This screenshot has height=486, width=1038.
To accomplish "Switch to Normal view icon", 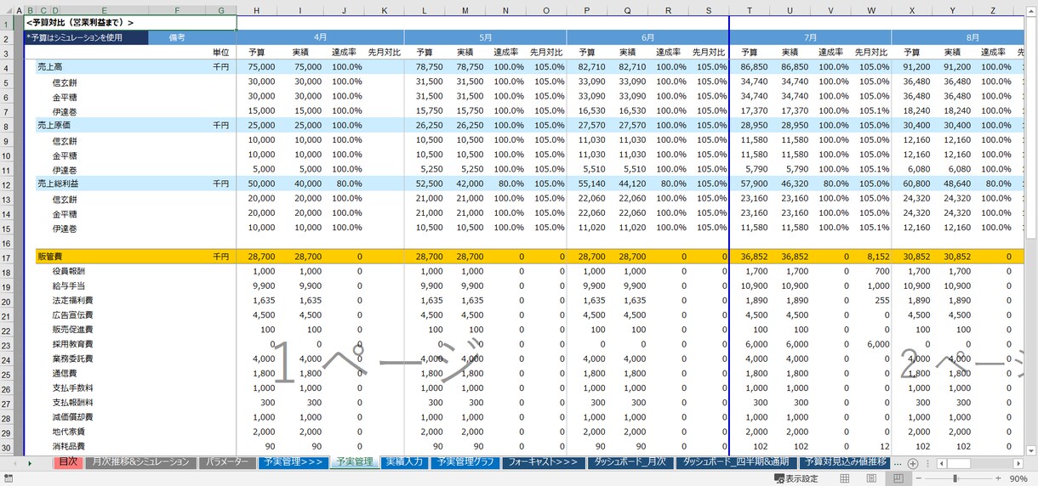I will coord(844,478).
